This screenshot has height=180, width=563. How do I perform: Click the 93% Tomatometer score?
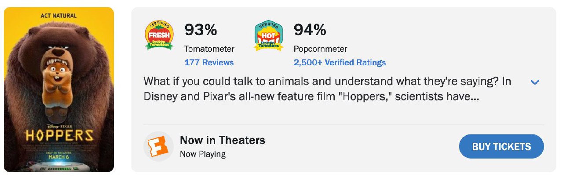201,30
